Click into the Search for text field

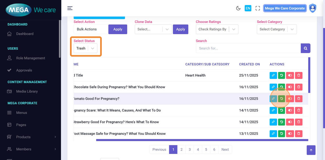(248, 48)
